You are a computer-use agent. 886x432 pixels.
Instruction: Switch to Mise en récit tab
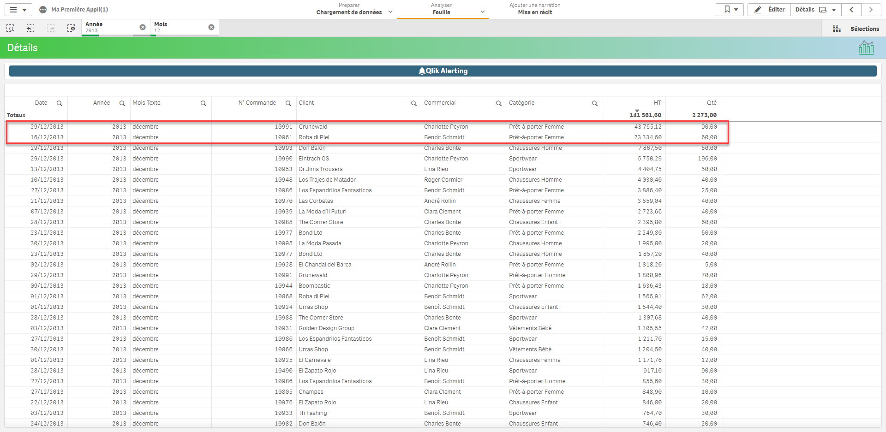point(535,9)
